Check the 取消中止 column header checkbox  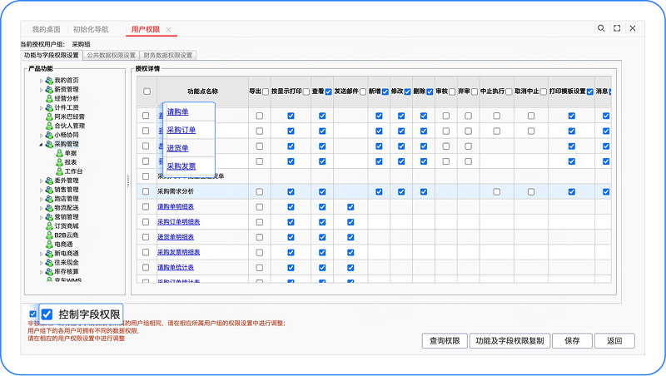tap(544, 92)
